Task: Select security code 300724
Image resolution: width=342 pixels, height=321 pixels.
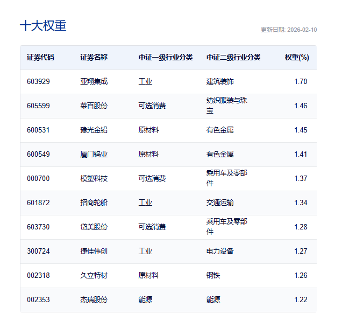Action: pyautogui.click(x=38, y=252)
